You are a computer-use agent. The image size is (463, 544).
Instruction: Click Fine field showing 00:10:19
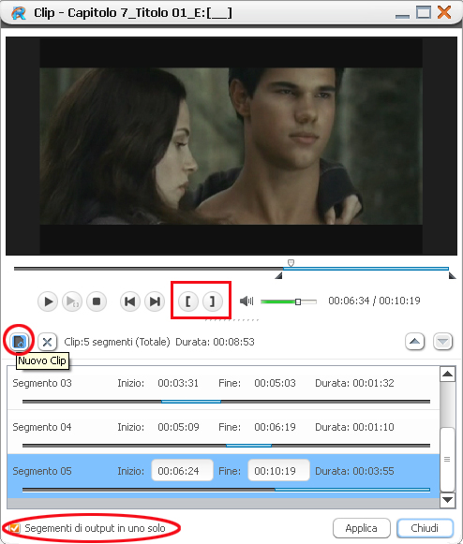coord(278,471)
